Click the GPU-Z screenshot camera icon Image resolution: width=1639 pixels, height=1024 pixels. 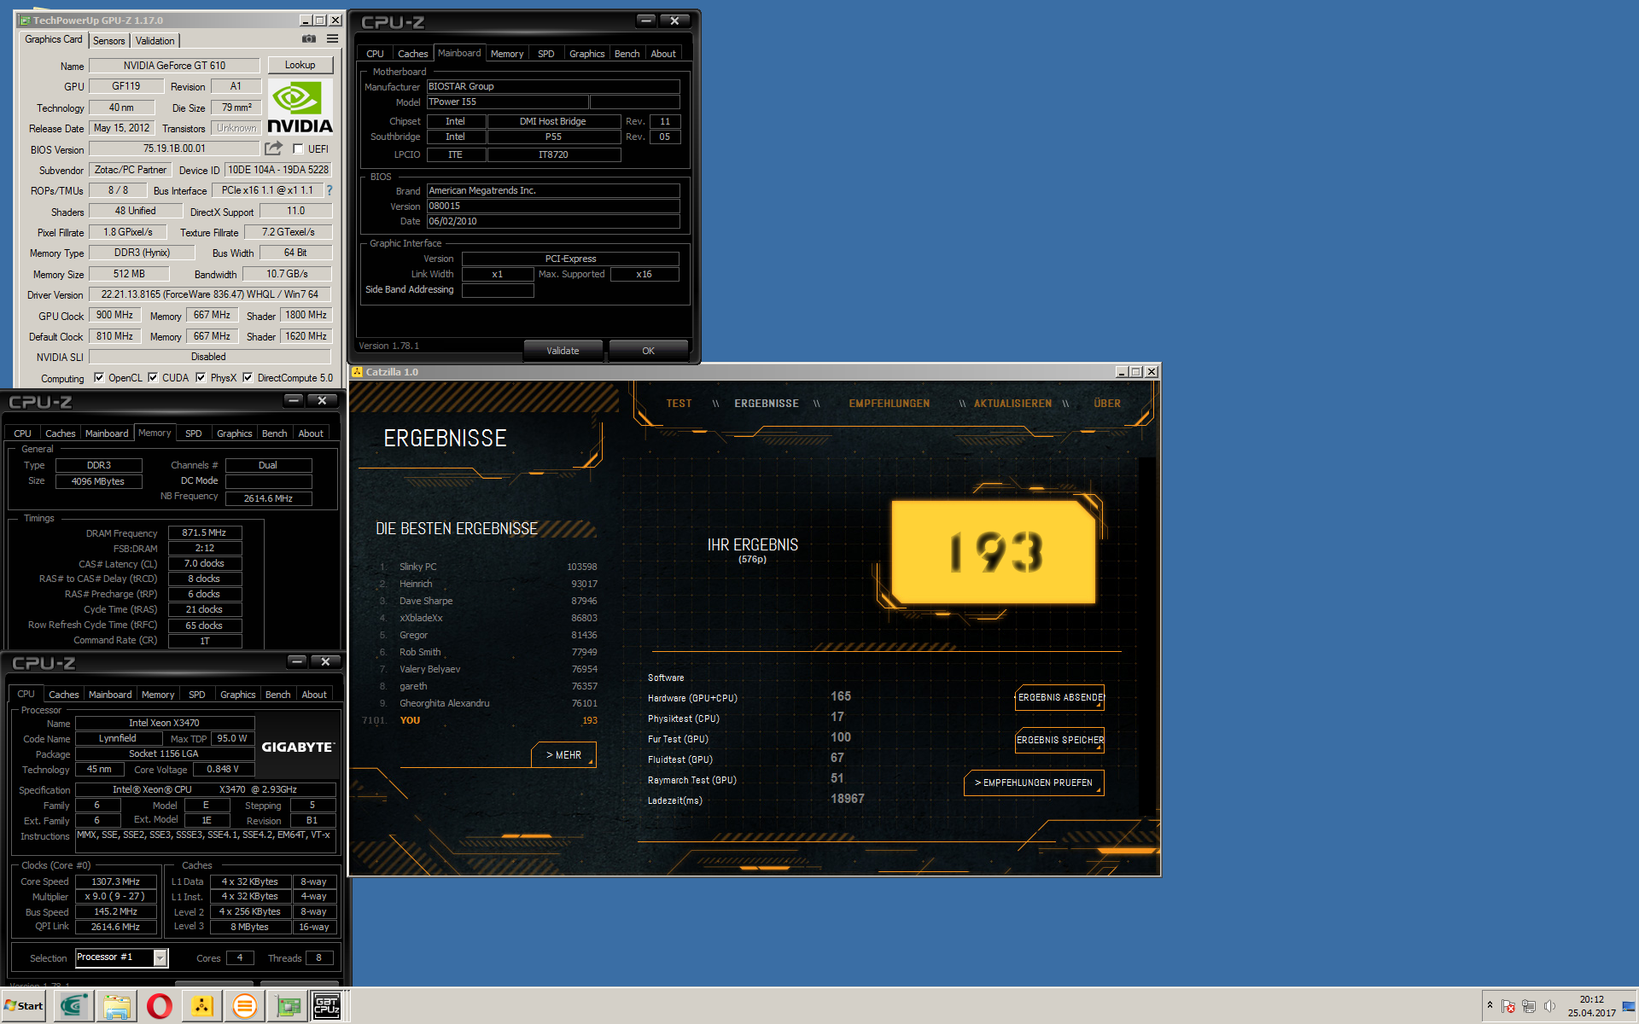pyautogui.click(x=309, y=39)
